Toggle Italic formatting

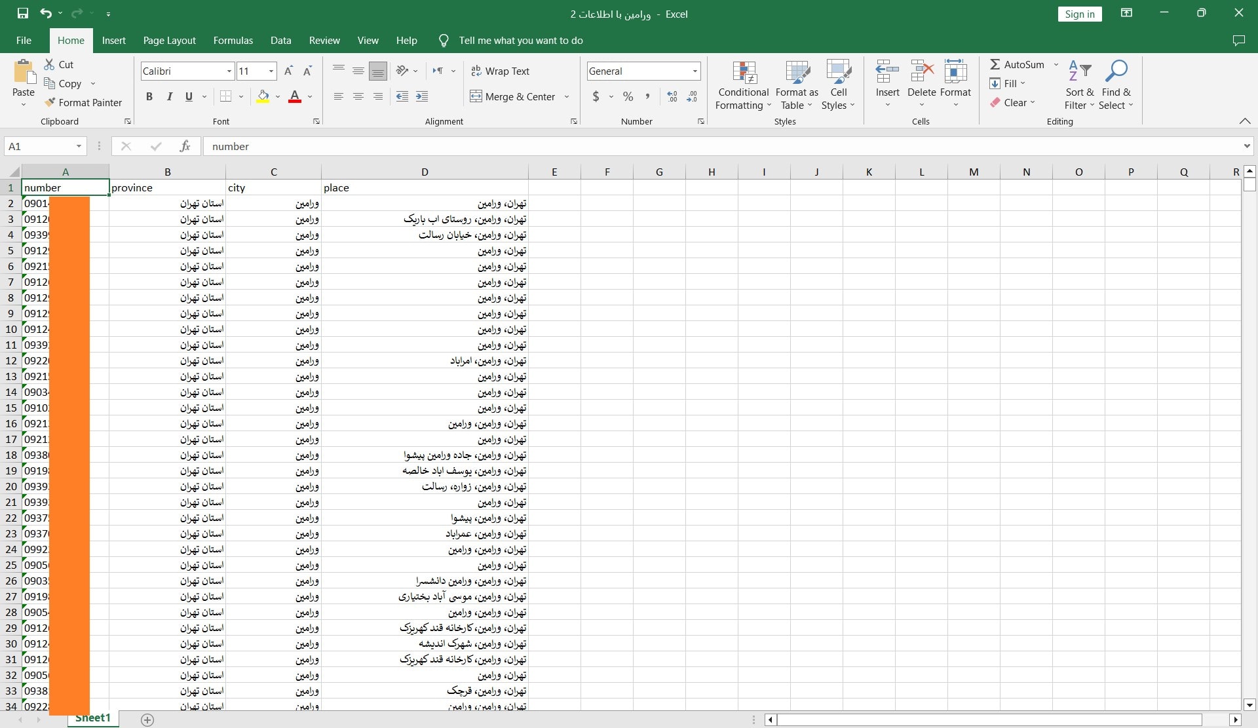point(169,96)
